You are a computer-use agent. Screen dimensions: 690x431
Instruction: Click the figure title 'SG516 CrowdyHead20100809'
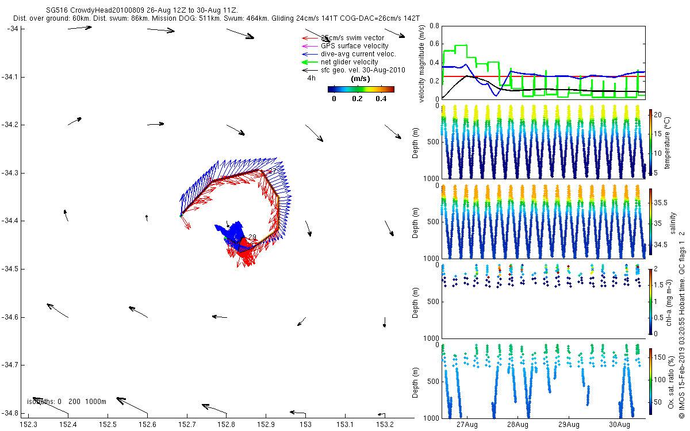tap(95, 11)
